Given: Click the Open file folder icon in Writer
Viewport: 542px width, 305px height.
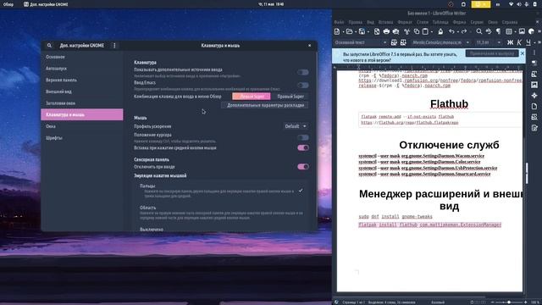Looking at the screenshot, I should 349,32.
